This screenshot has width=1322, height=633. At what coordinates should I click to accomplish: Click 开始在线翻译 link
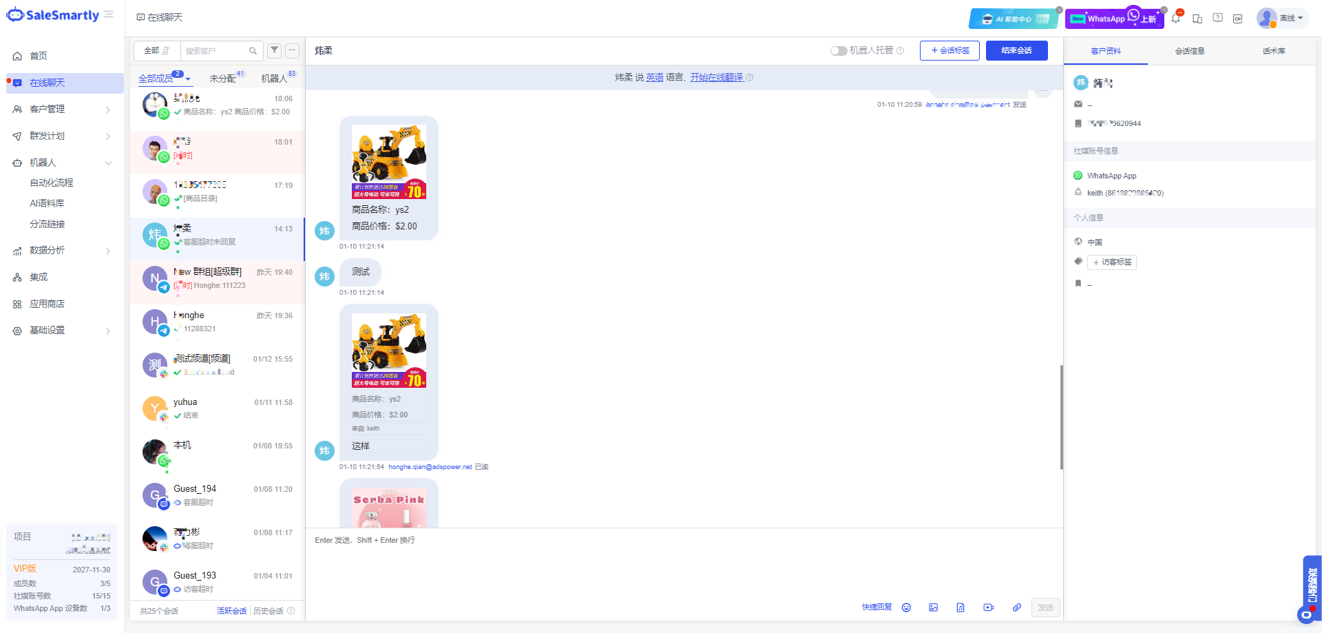[x=717, y=78]
